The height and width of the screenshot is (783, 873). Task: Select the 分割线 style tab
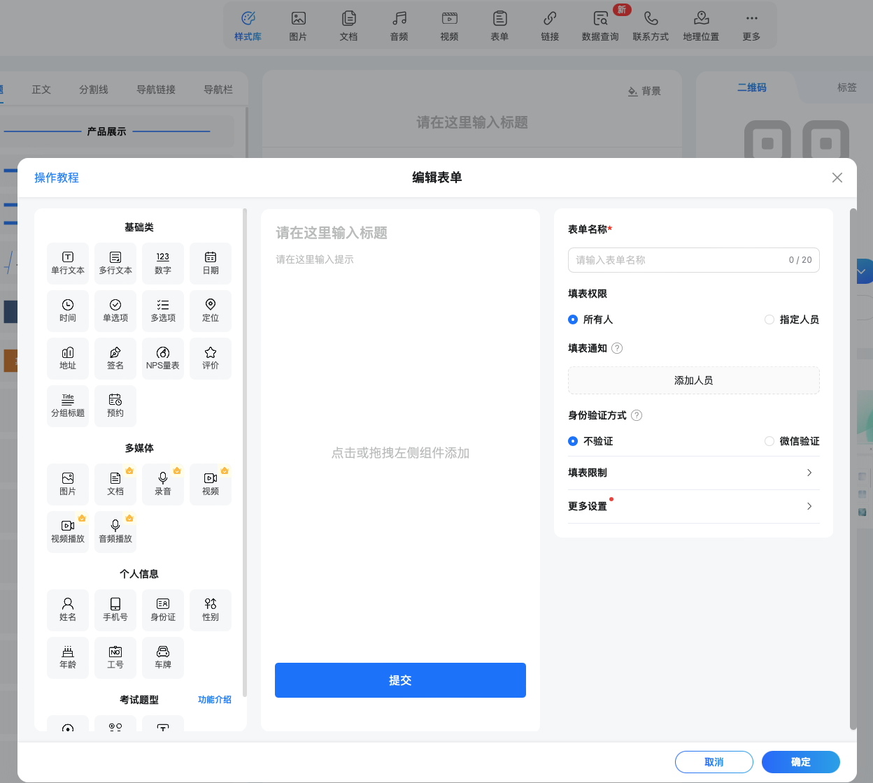94,89
